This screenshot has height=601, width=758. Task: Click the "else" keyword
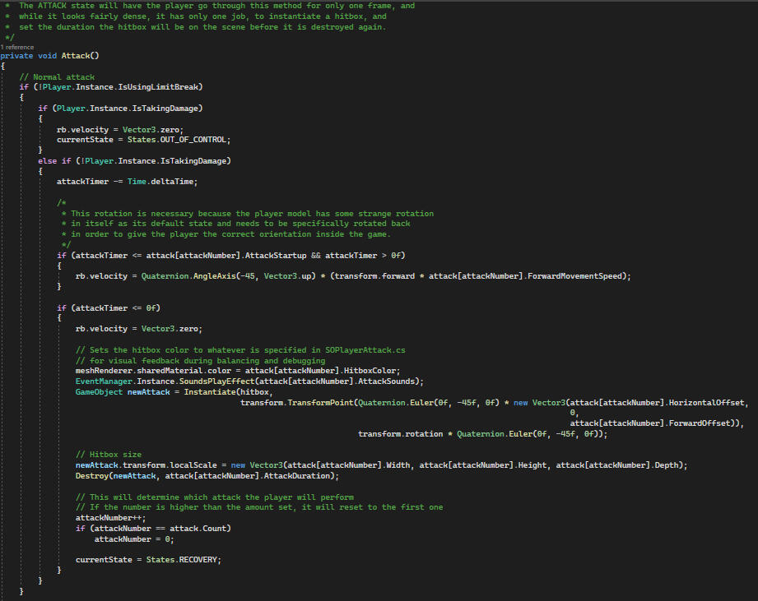click(x=47, y=161)
